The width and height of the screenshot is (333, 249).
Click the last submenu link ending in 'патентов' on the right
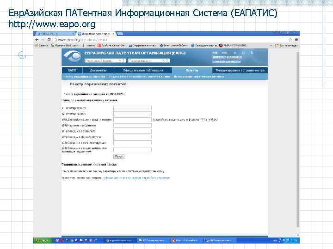click(x=199, y=77)
